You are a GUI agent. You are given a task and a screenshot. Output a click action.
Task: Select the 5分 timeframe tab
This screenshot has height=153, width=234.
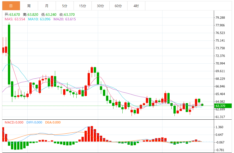[65, 6]
